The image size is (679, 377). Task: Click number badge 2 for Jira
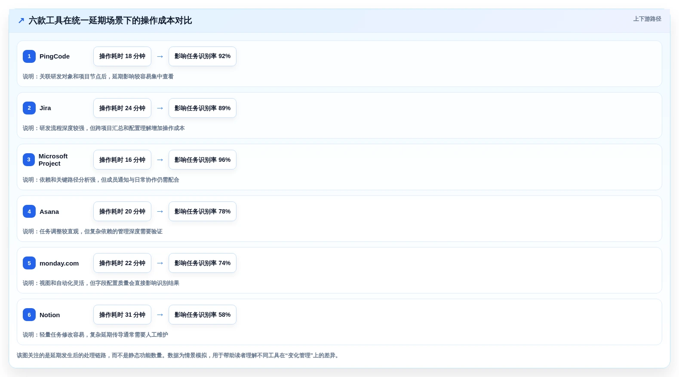coord(29,108)
